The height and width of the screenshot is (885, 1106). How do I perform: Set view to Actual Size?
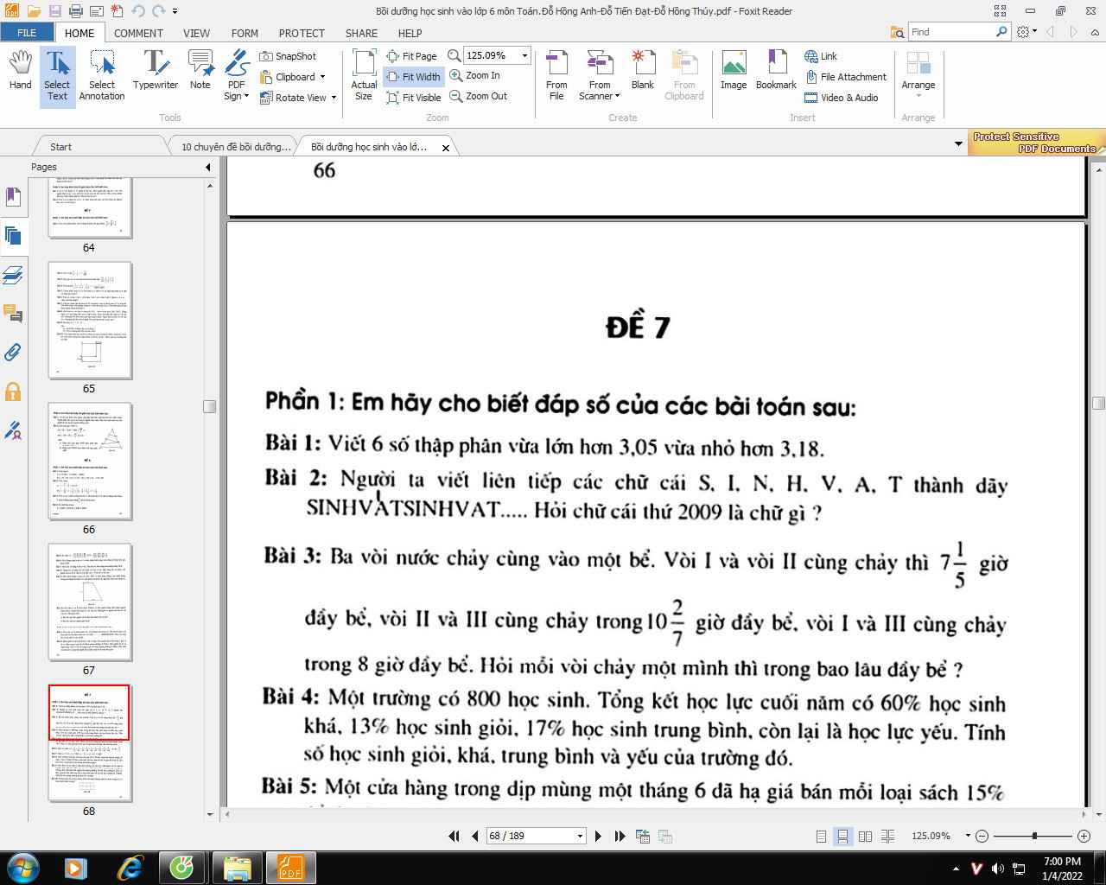(x=364, y=76)
